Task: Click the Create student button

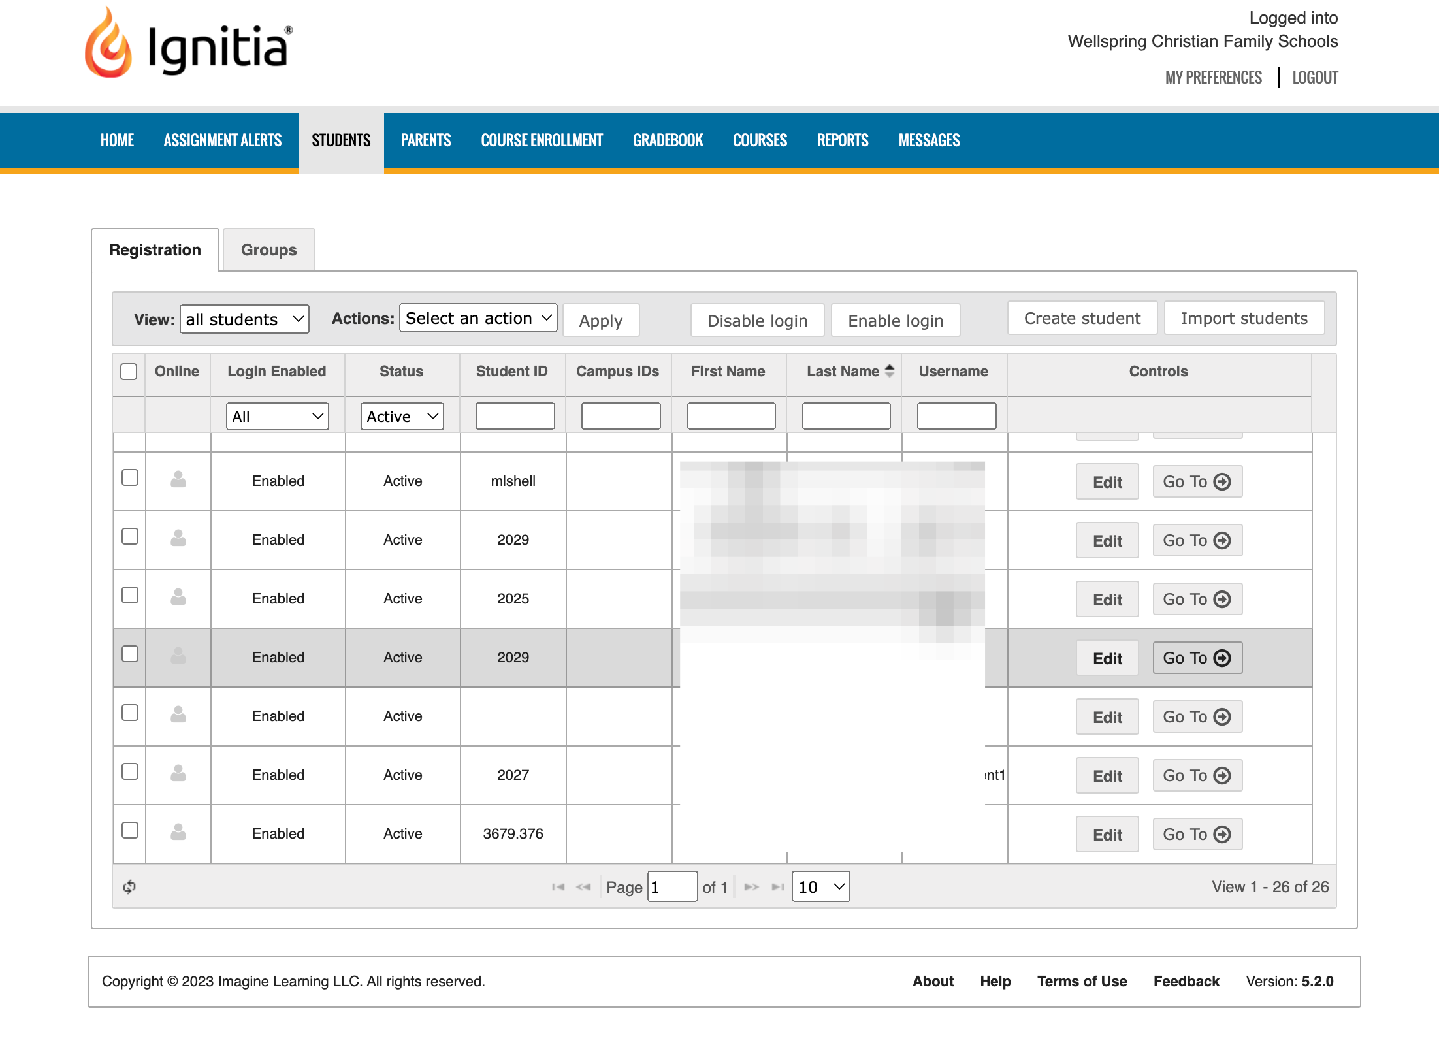Action: (1082, 318)
